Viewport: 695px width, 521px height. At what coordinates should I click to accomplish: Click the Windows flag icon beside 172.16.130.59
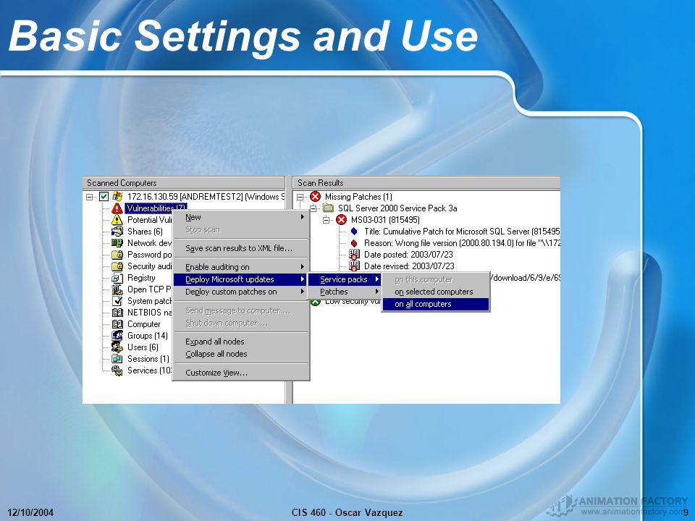117,196
